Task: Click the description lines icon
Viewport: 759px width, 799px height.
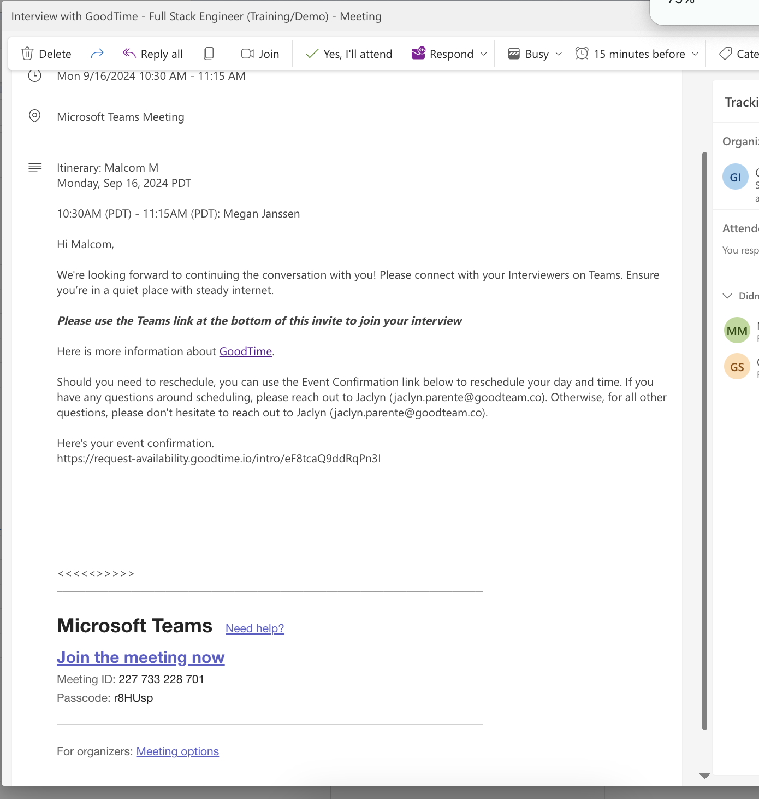Action: 34,167
